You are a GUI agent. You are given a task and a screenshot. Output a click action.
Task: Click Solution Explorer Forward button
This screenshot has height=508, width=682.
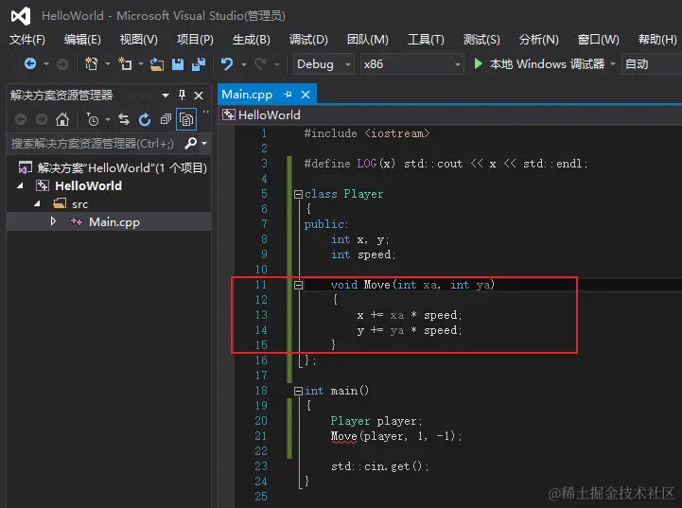[42, 119]
